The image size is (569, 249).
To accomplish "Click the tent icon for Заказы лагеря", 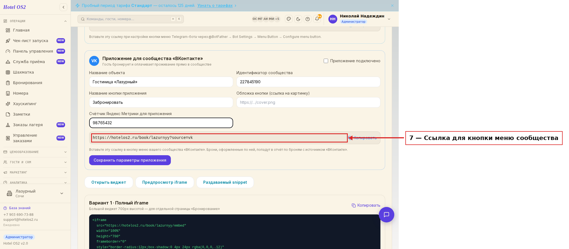I will click(x=8, y=125).
